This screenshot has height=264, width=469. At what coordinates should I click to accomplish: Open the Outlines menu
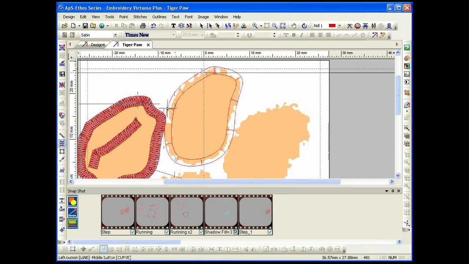(x=159, y=17)
